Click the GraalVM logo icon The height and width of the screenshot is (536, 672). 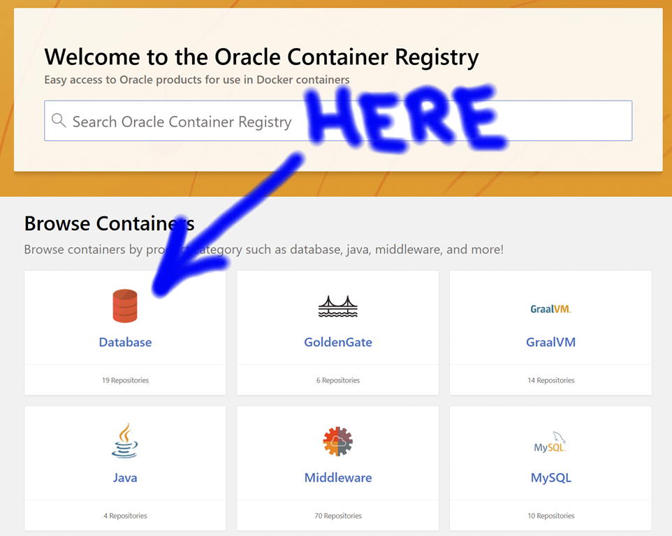point(550,308)
